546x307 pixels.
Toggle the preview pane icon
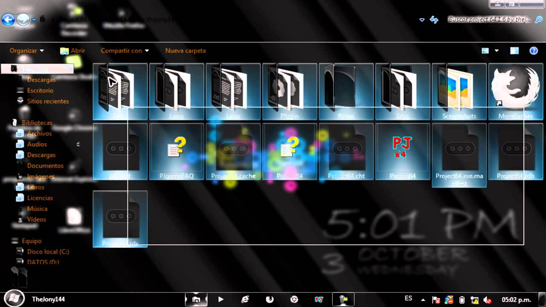click(514, 50)
